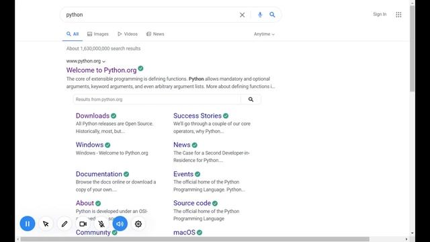This screenshot has width=430, height=242.
Task: Open the Windows sitelink
Action: coord(89,145)
